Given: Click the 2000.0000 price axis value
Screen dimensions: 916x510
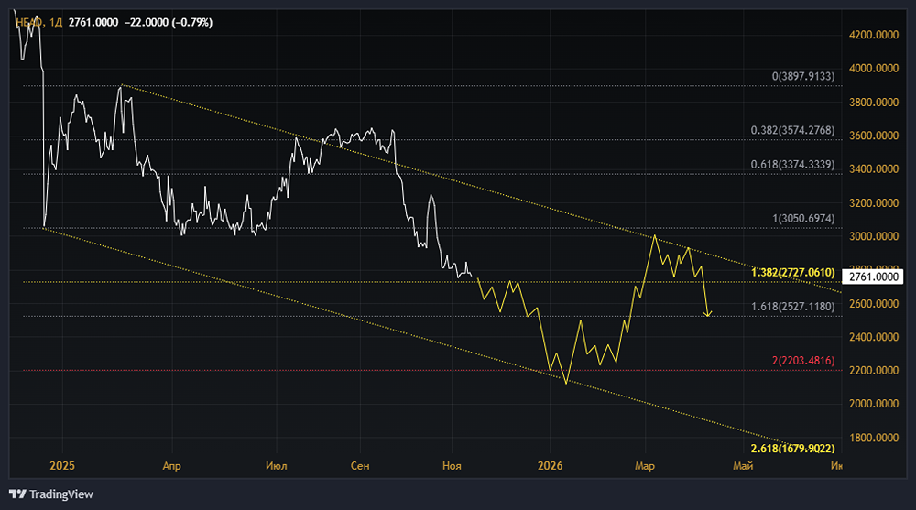Looking at the screenshot, I should click(x=873, y=404).
